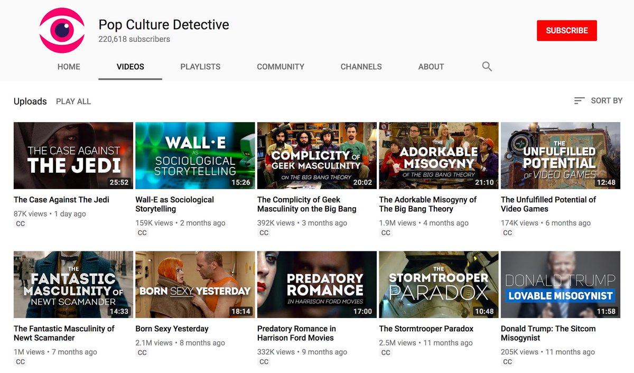
Task: Open Unfulfilled Potential of Video Games title link
Action: pos(548,204)
